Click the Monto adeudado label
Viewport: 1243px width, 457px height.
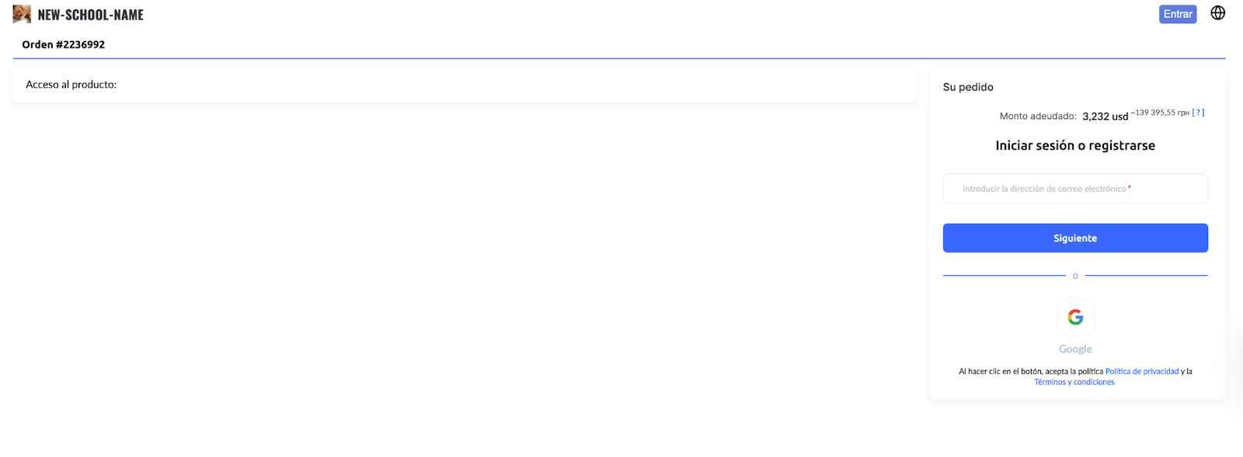(x=1037, y=117)
